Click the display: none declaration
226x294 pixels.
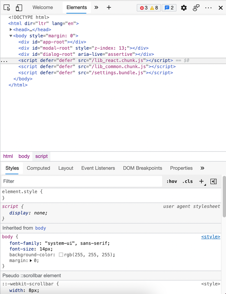[x=28, y=213]
